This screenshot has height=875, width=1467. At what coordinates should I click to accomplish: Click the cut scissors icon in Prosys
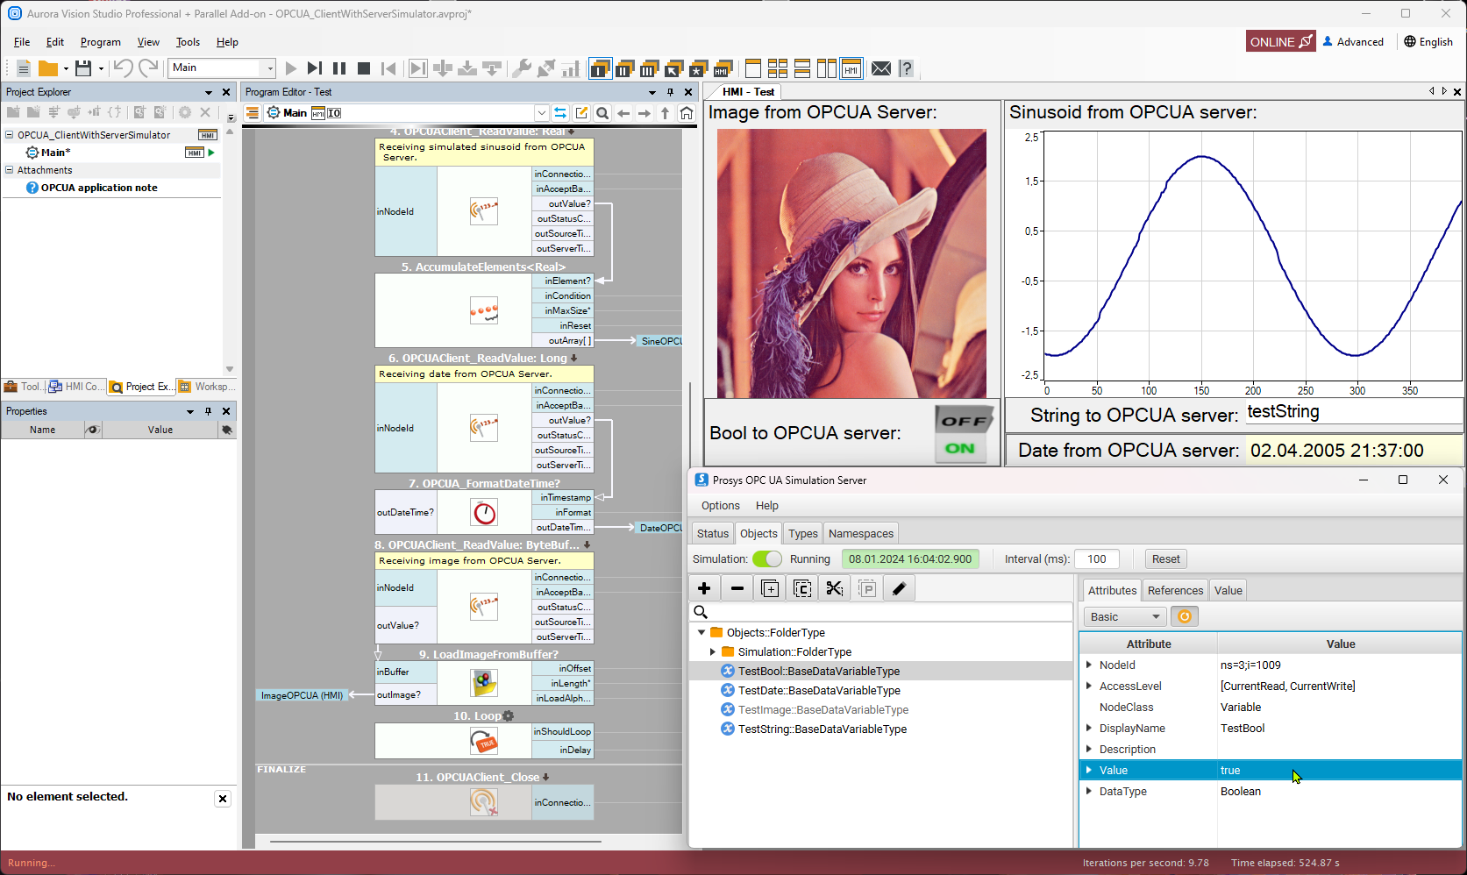click(834, 589)
